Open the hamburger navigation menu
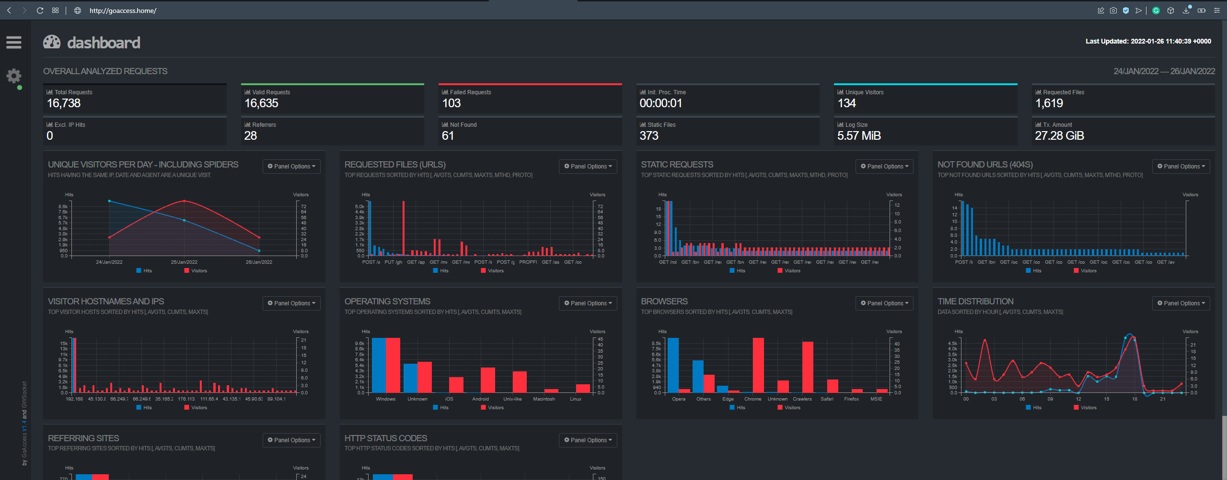Screen dimensions: 1227x480 (x=13, y=43)
